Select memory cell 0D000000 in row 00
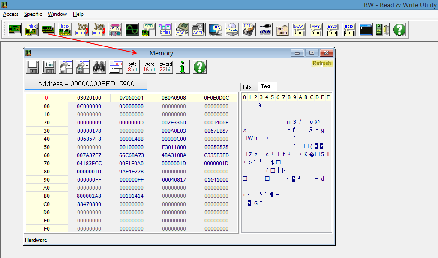This screenshot has width=438, height=258. point(131,106)
